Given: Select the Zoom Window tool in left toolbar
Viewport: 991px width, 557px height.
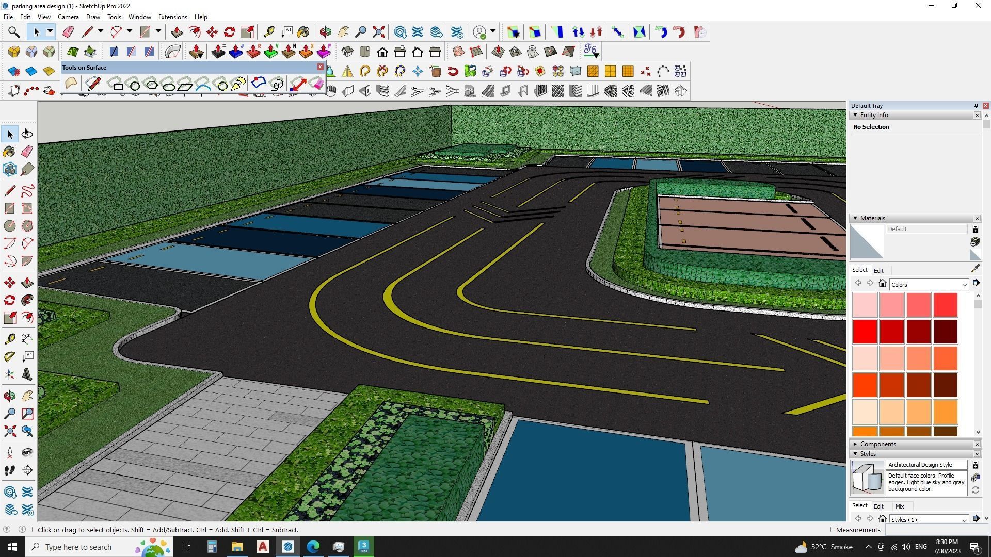Looking at the screenshot, I should [27, 414].
